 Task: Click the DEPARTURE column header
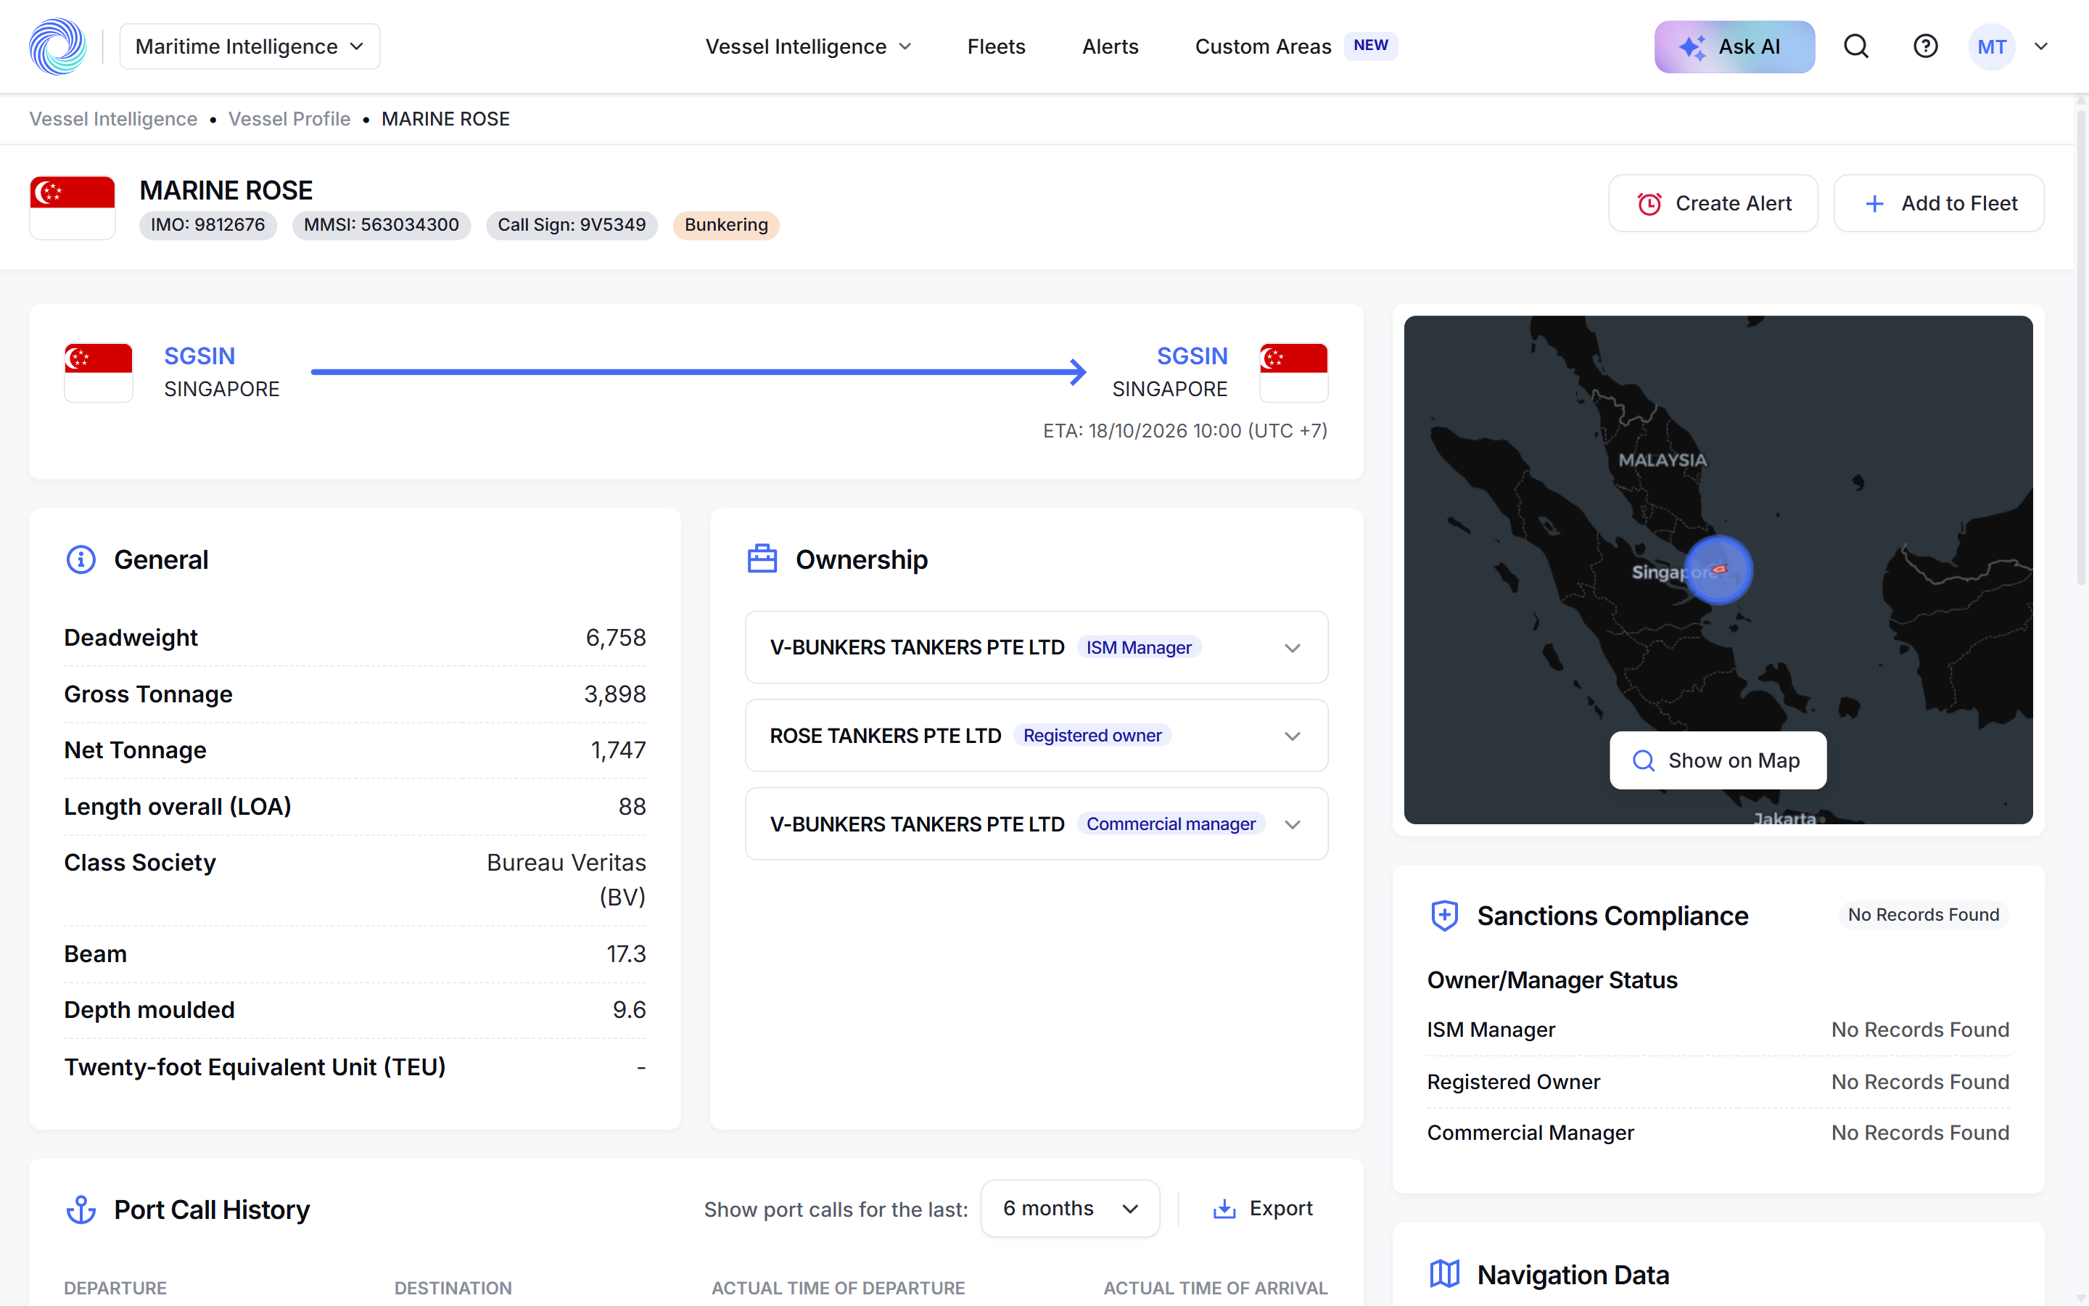click(x=115, y=1288)
